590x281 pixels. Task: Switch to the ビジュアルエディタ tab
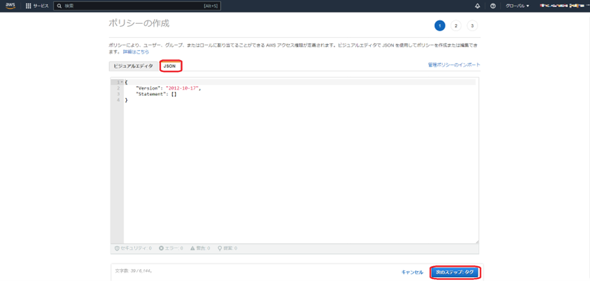coord(133,66)
